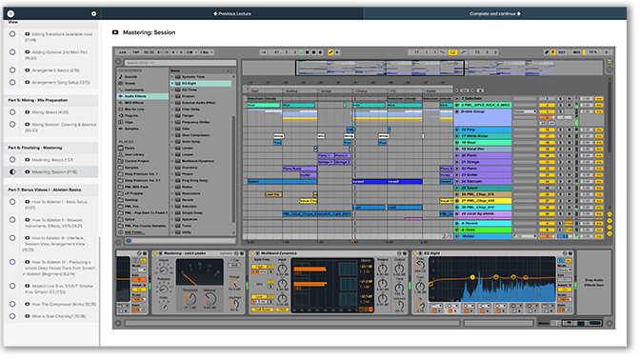Expand Dynamic Tube in the device list
Image resolution: width=640 pixels, height=360 pixels.
[x=172, y=77]
